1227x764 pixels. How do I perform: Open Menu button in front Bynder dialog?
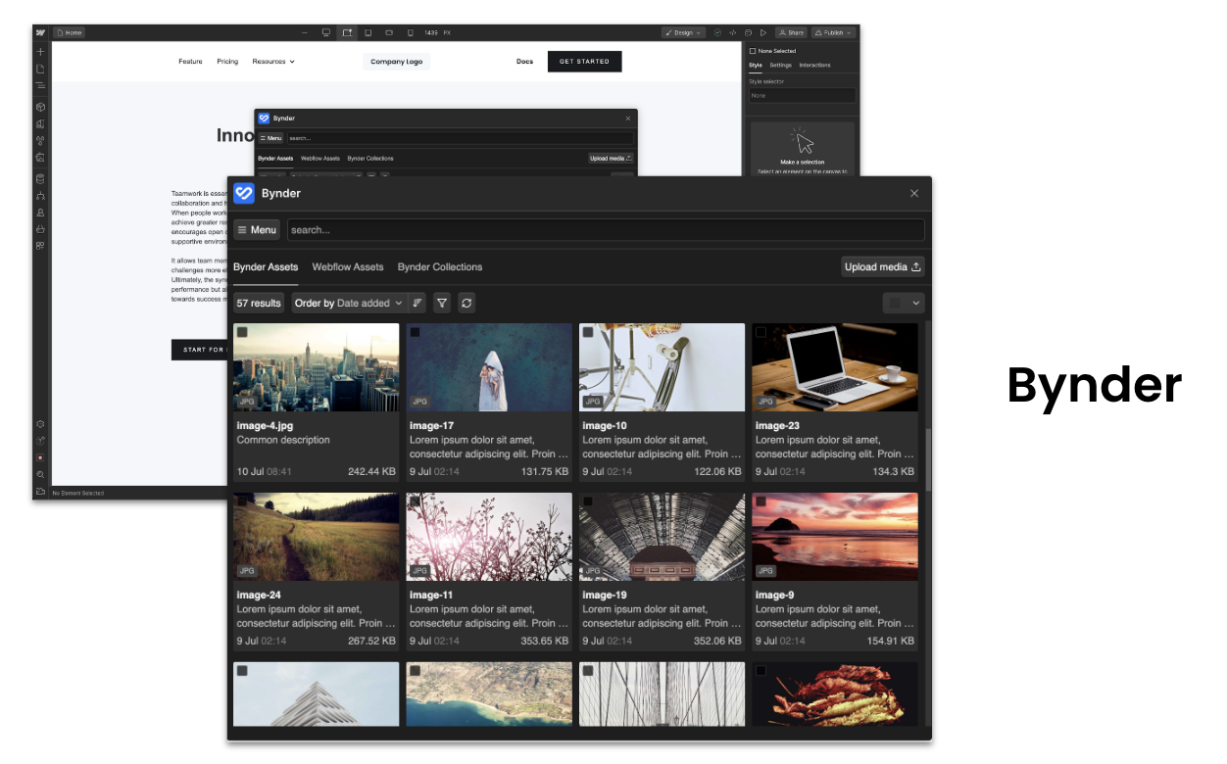[257, 230]
